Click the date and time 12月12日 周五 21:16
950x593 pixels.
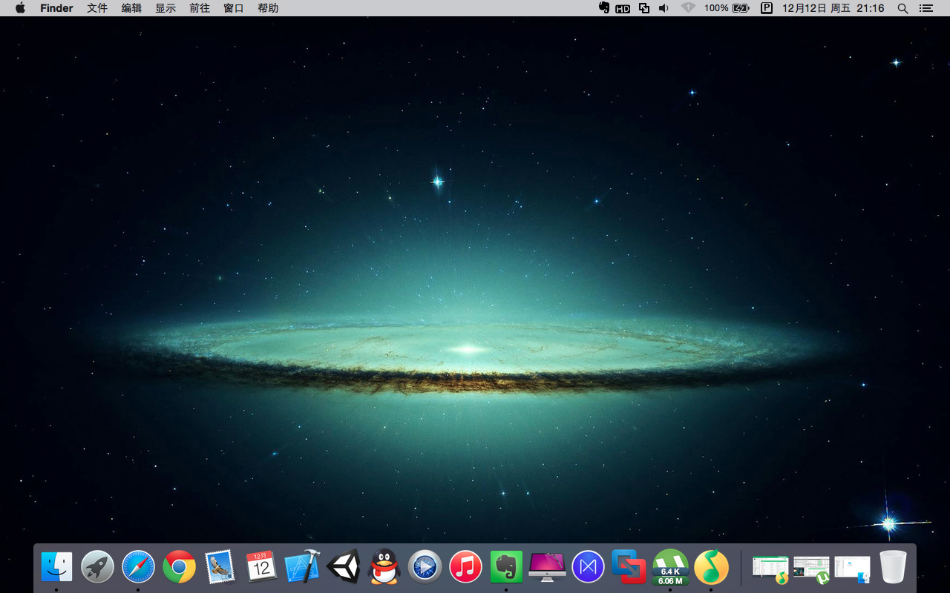(x=833, y=8)
